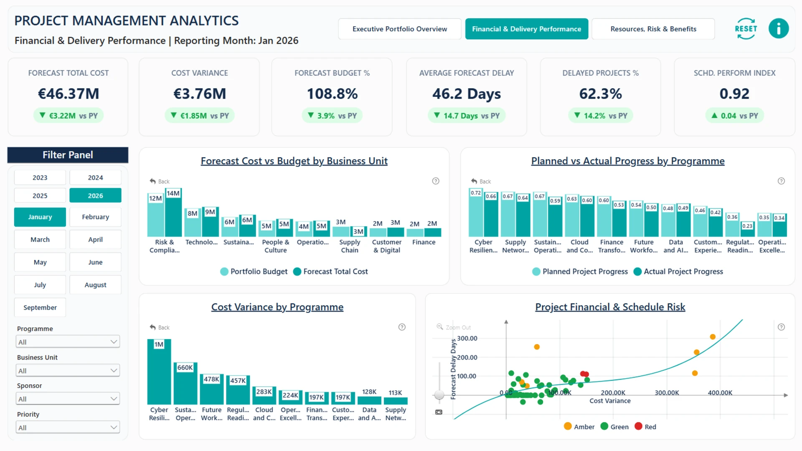Toggle the April month filter

tap(95, 240)
